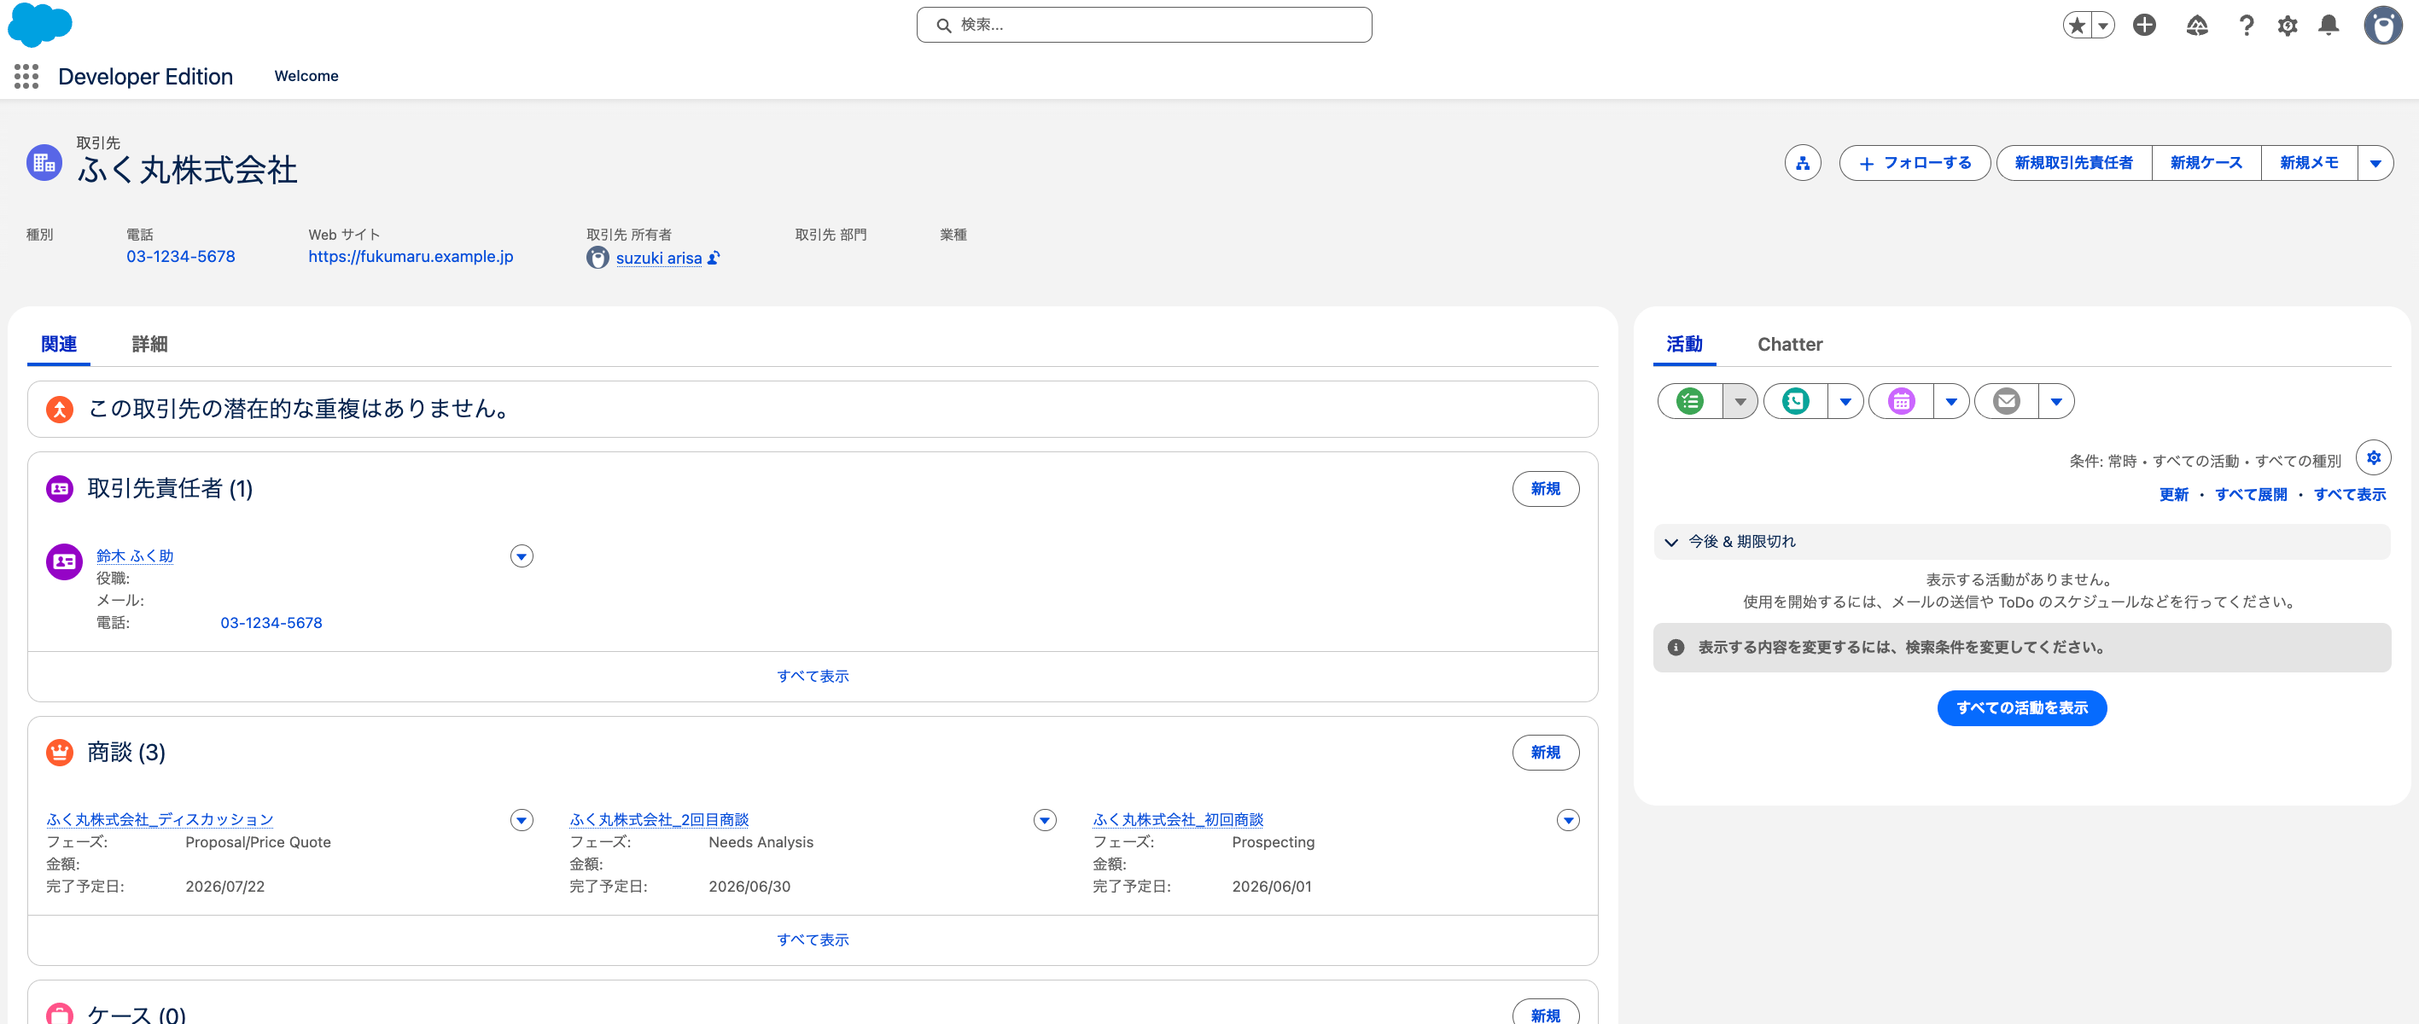Open the favorites list dropdown arrow
2419x1024 pixels.
2103,26
